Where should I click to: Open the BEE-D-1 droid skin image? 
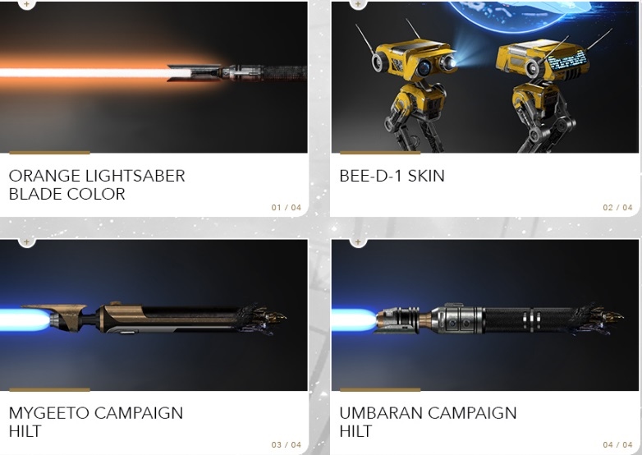click(x=484, y=77)
